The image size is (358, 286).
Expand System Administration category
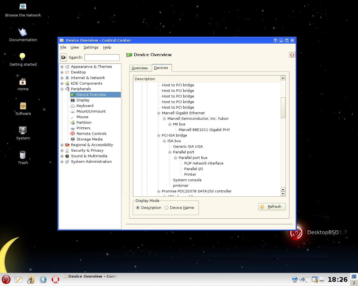[62, 162]
